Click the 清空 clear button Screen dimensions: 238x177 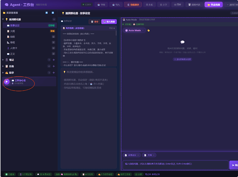[x=95, y=22]
